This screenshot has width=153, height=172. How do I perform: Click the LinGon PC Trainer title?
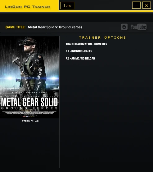27,7
